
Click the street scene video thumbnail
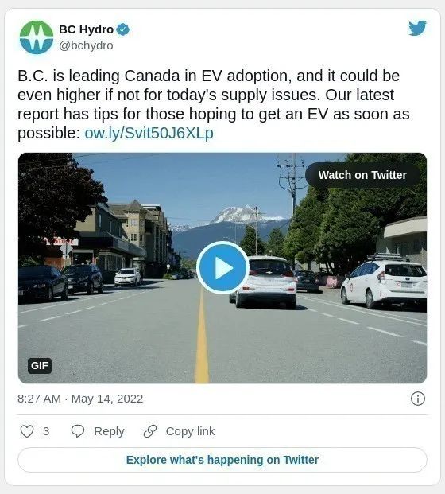(x=222, y=268)
